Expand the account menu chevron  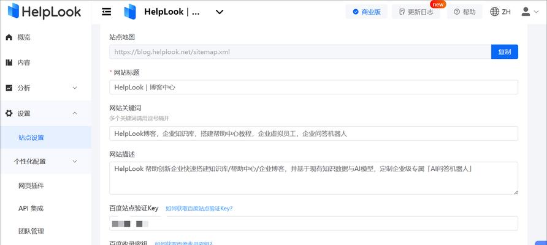coord(536,12)
